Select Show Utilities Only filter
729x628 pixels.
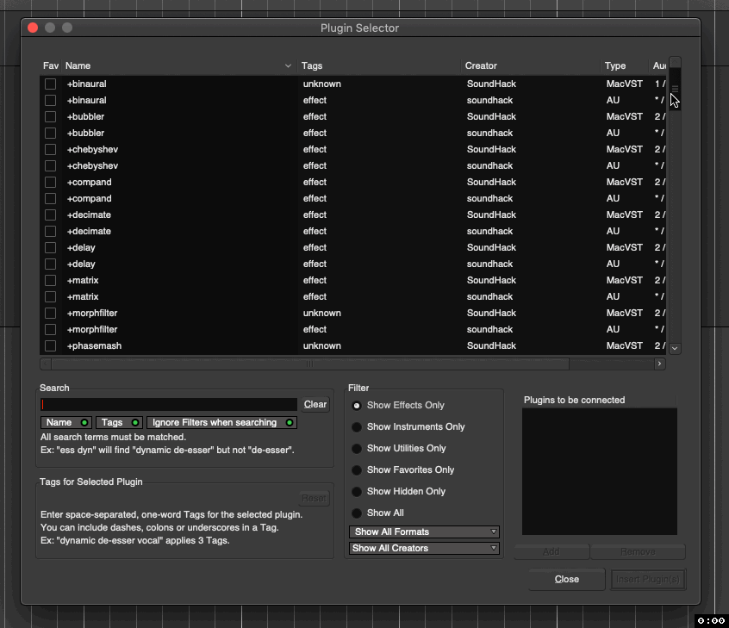tap(355, 448)
